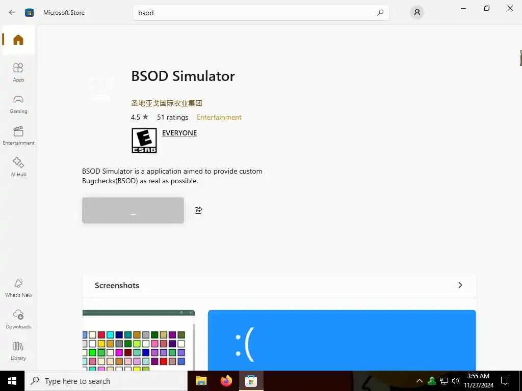Open the Windows Start menu
Viewport: 522px width, 391px height.
point(12,381)
